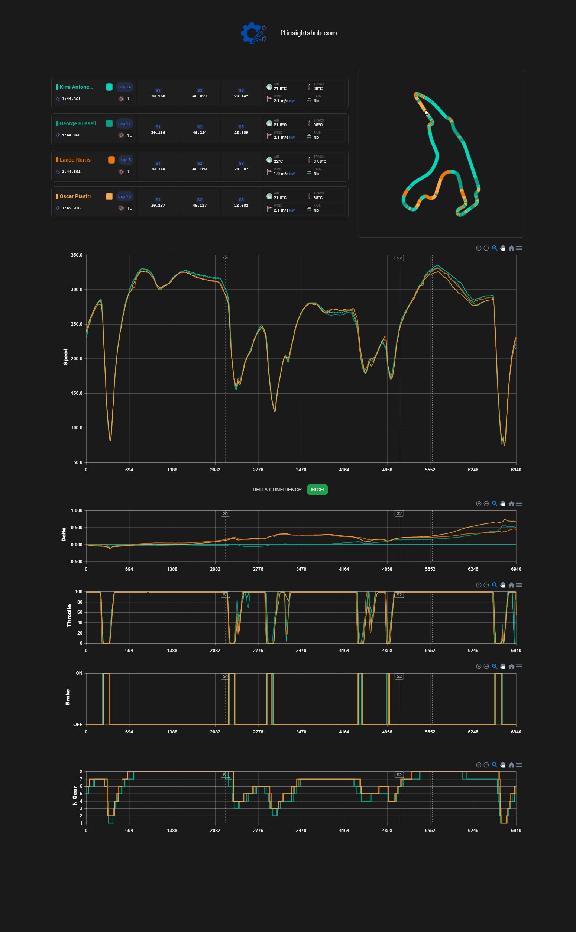The height and width of the screenshot is (932, 576).
Task: Reset zoom with home icon on Brake chart
Action: pyautogui.click(x=511, y=667)
